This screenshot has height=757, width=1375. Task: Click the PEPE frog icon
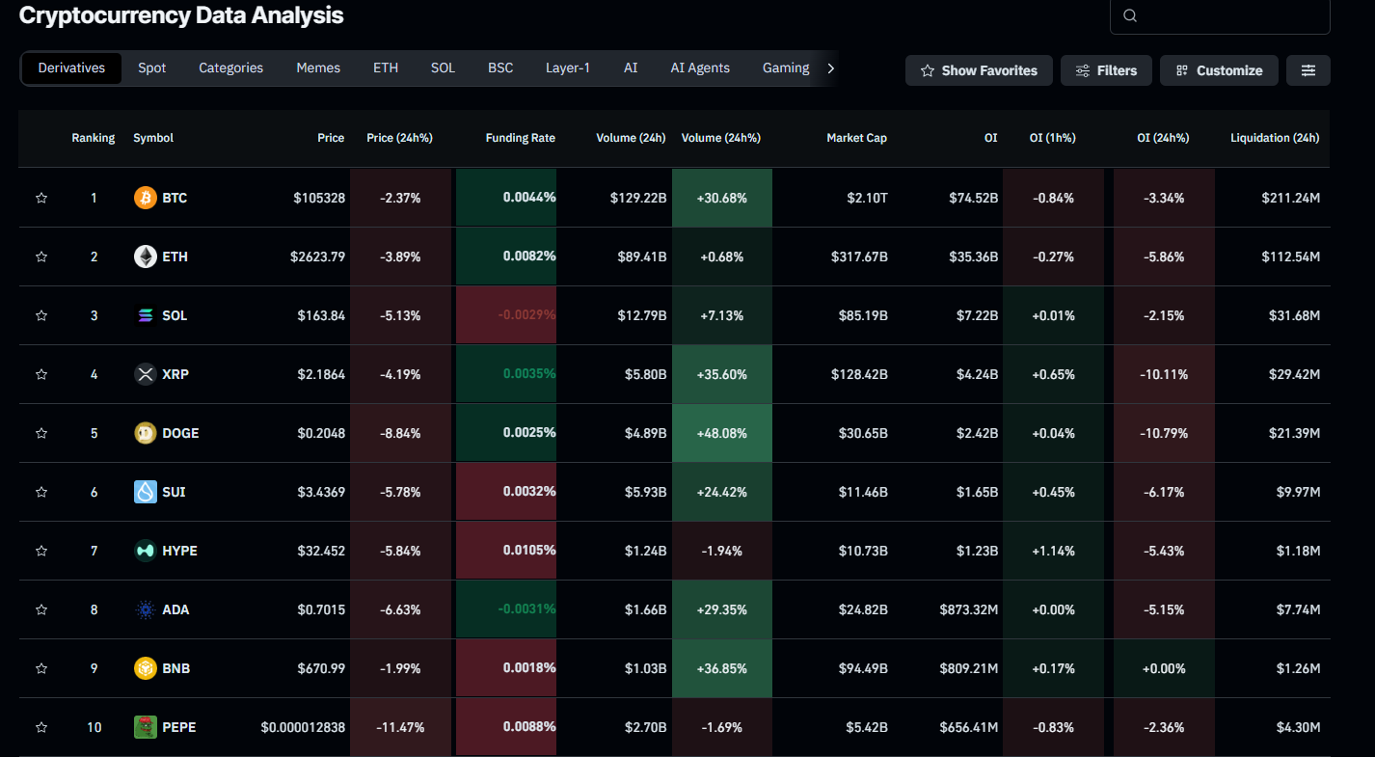[x=146, y=727]
